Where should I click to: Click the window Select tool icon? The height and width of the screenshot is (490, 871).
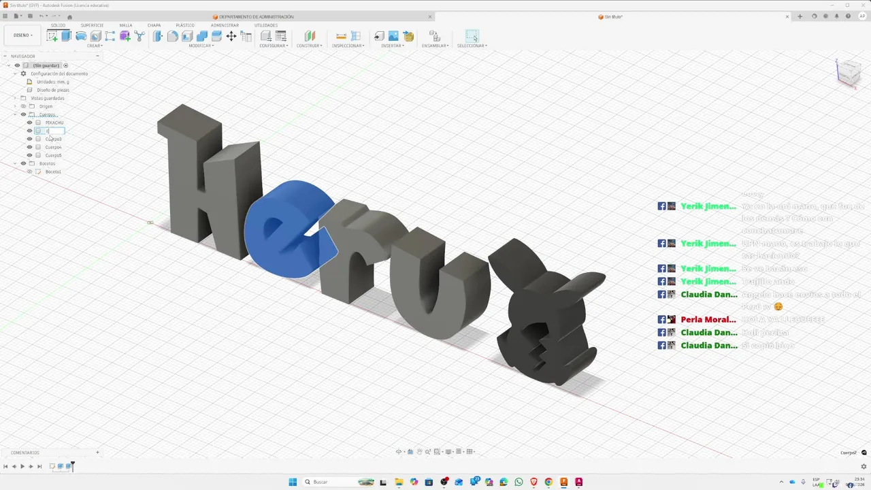point(472,36)
